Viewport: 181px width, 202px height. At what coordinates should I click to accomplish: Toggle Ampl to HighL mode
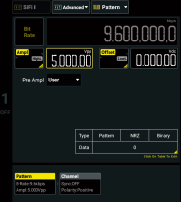tap(37, 59)
